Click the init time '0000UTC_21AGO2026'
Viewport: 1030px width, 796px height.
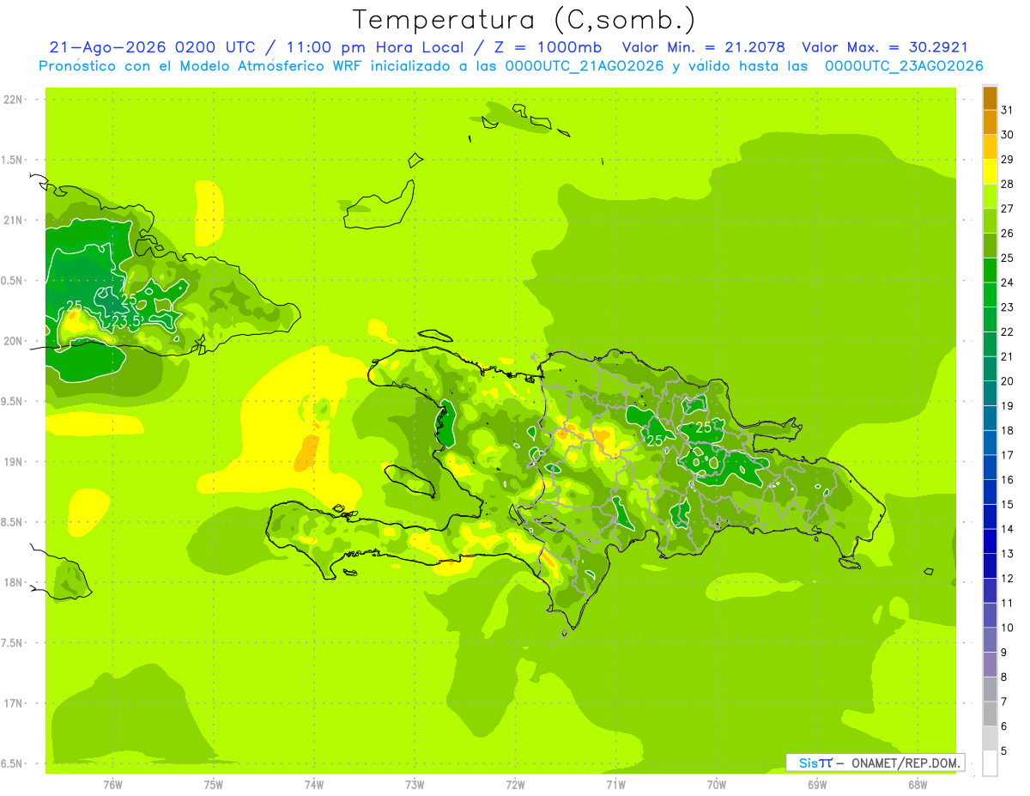585,66
